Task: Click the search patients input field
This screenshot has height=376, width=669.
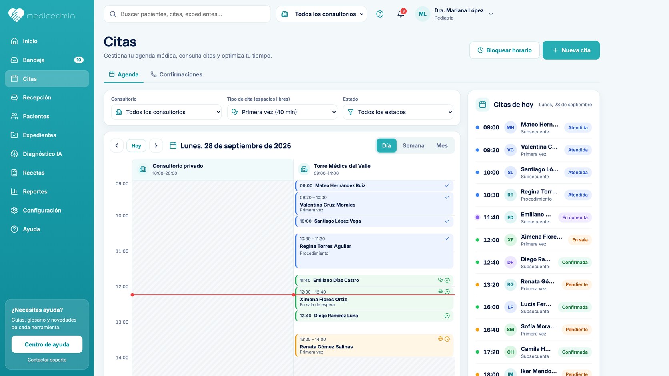Action: click(x=187, y=14)
